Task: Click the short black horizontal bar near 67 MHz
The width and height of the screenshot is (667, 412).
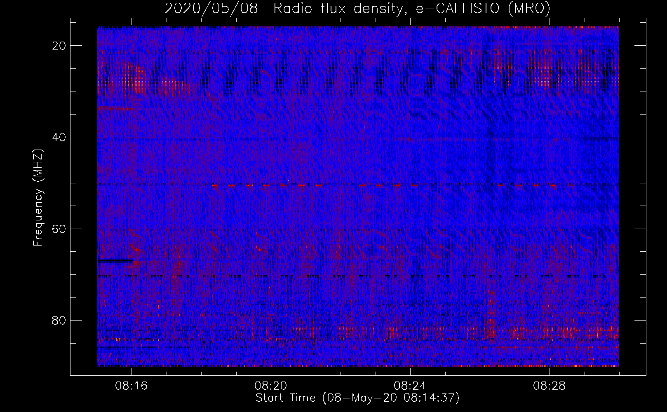Action: [x=115, y=261]
